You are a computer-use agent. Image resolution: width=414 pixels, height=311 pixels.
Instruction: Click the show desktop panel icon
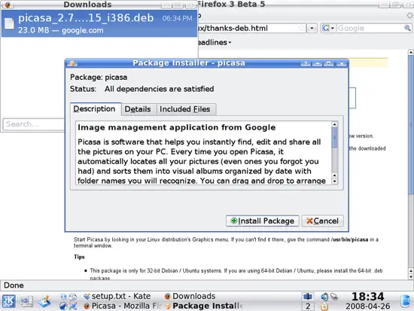pos(26,301)
